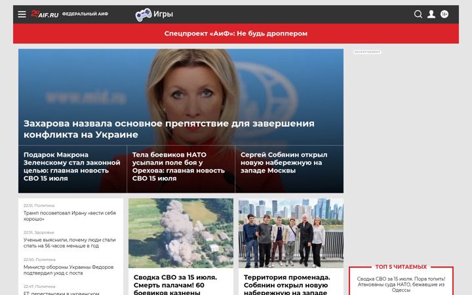Open Территория променада card title
Viewport: 472px width, 295px height.
(x=287, y=285)
